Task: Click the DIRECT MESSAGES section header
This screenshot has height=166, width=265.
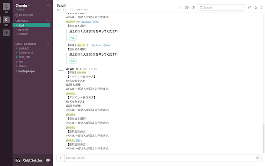Action: pyautogui.click(x=26, y=44)
